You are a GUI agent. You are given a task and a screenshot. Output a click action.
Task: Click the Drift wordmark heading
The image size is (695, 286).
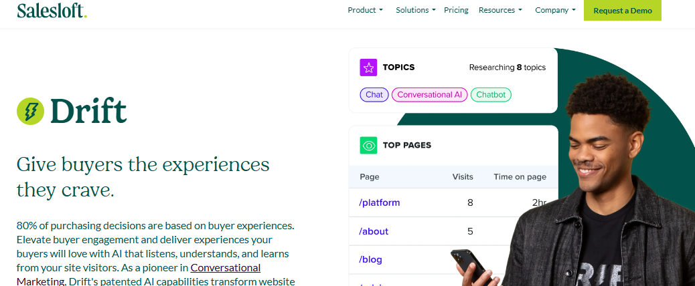88,111
